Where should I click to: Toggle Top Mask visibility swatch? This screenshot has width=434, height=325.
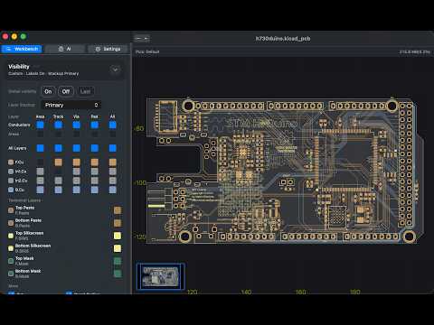click(118, 261)
